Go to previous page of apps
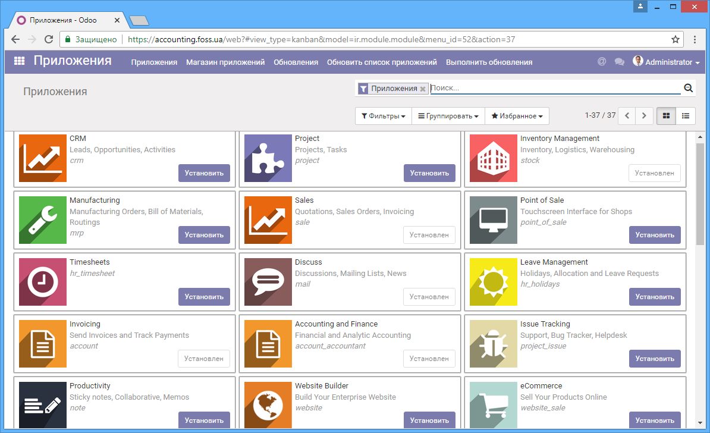710x433 pixels. pyautogui.click(x=627, y=116)
